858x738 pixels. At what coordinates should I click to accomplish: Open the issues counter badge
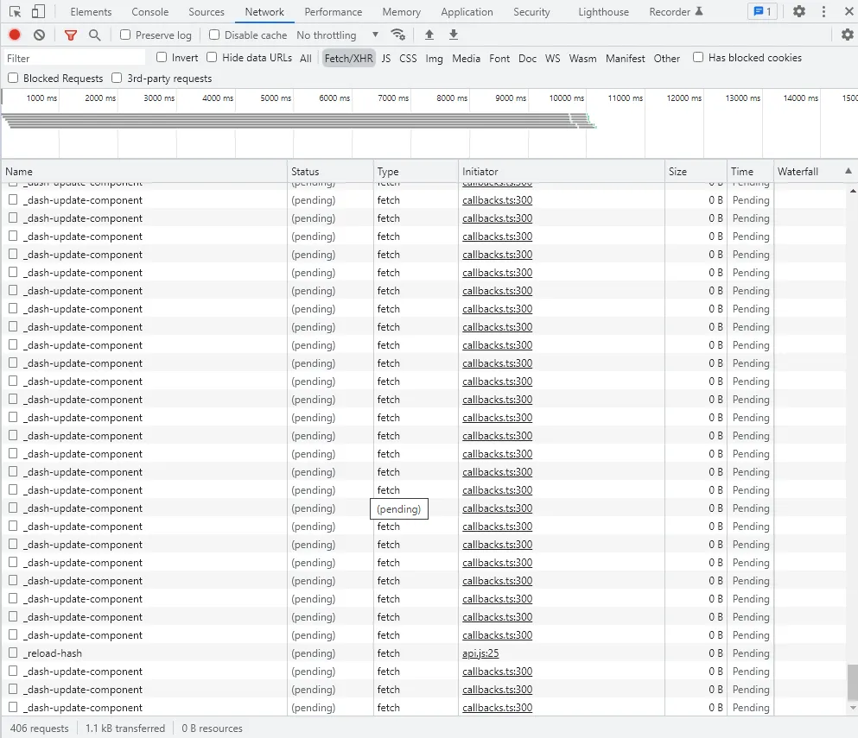[x=763, y=11]
